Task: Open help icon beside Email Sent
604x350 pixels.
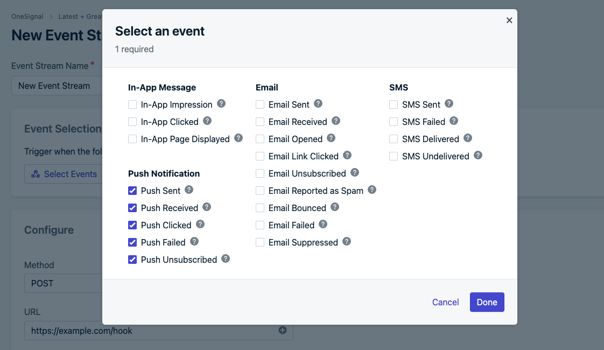Action: 318,104
